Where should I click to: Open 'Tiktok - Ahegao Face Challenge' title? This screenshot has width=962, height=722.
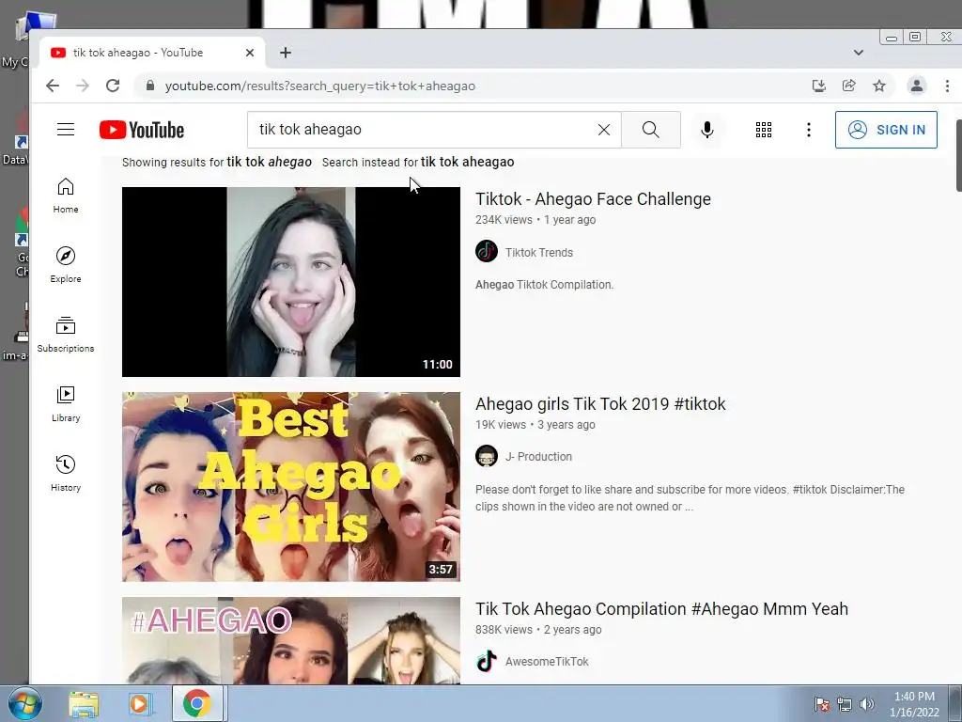tap(594, 199)
